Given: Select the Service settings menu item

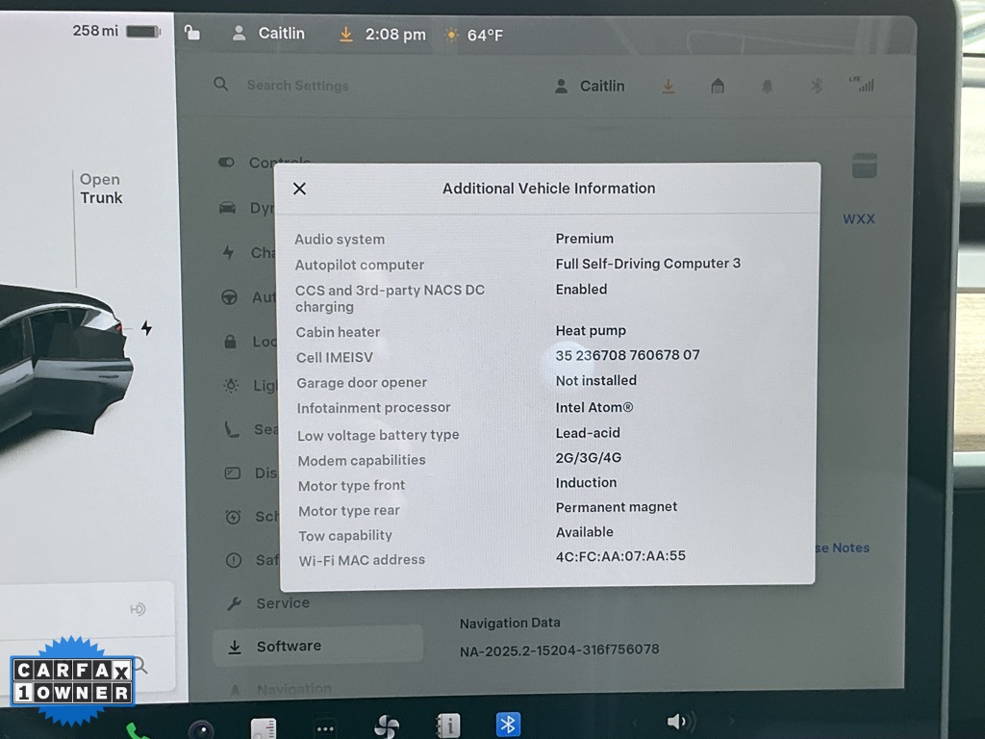Looking at the screenshot, I should 282,603.
